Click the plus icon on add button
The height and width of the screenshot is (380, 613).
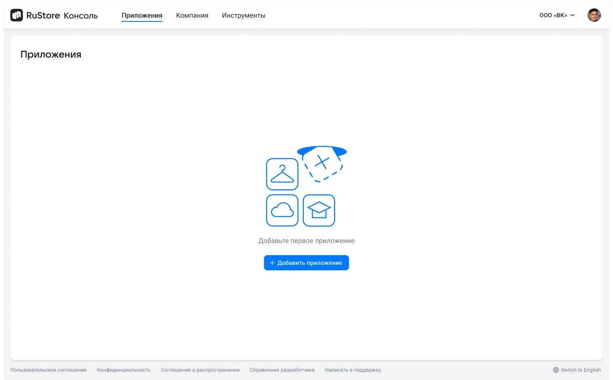[x=272, y=263]
